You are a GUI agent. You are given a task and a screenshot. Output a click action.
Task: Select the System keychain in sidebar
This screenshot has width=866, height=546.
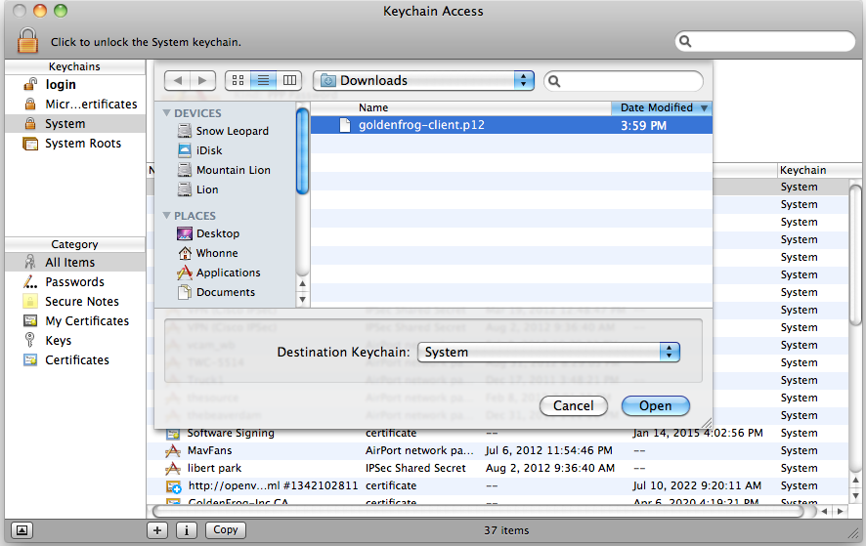pyautogui.click(x=75, y=124)
